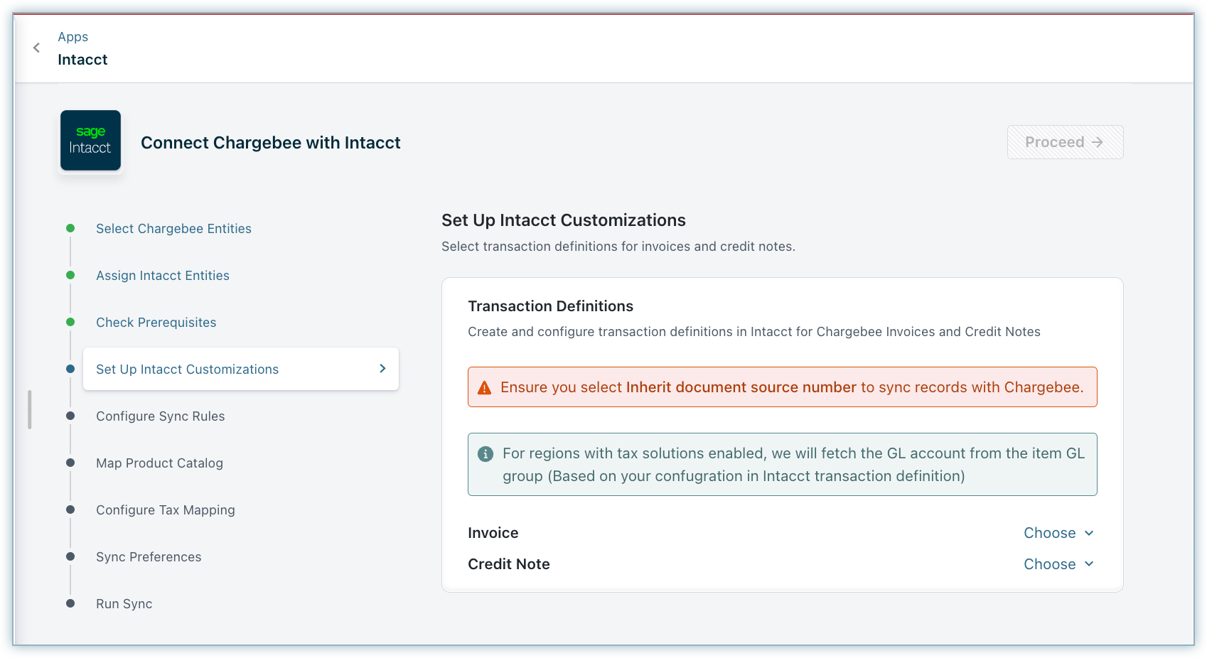The width and height of the screenshot is (1207, 658).
Task: Open the Invoice Choose dropdown
Action: (1058, 533)
